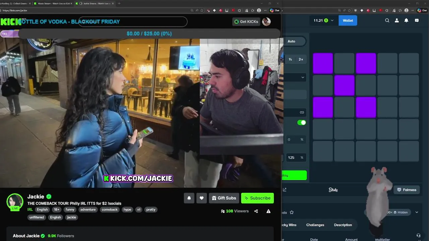429x241 pixels.
Task: Follow Jackie with the heart icon
Action: click(201, 198)
